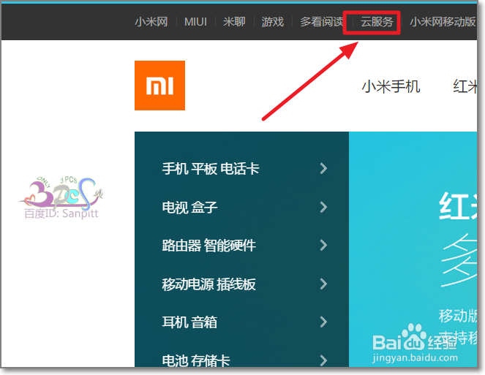Open the 游戏 top bar link
Screen dimensions: 485x375
pyautogui.click(x=273, y=22)
